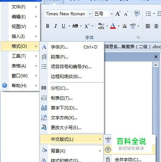Click the columns icon beside 分栏(C)
Screen dimensions: 161x162
pyautogui.click(x=44, y=88)
